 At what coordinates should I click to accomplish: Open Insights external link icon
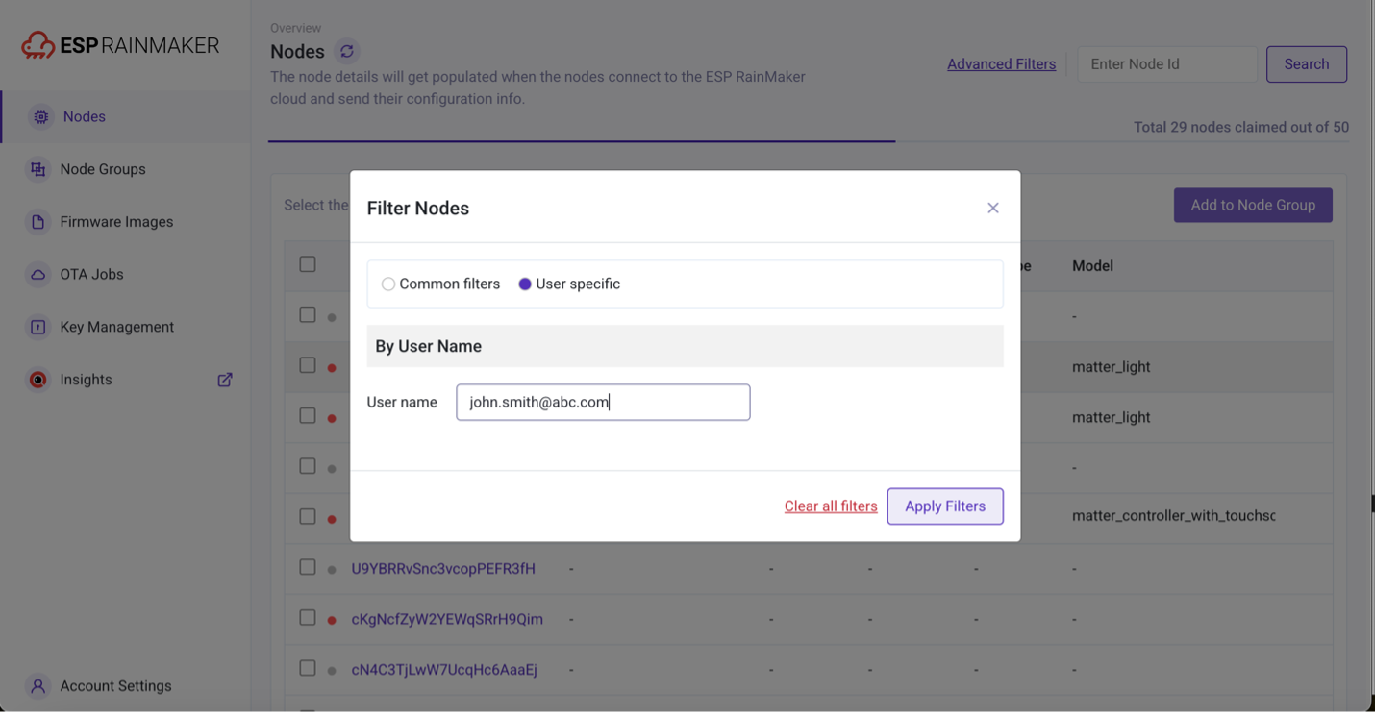click(x=225, y=380)
